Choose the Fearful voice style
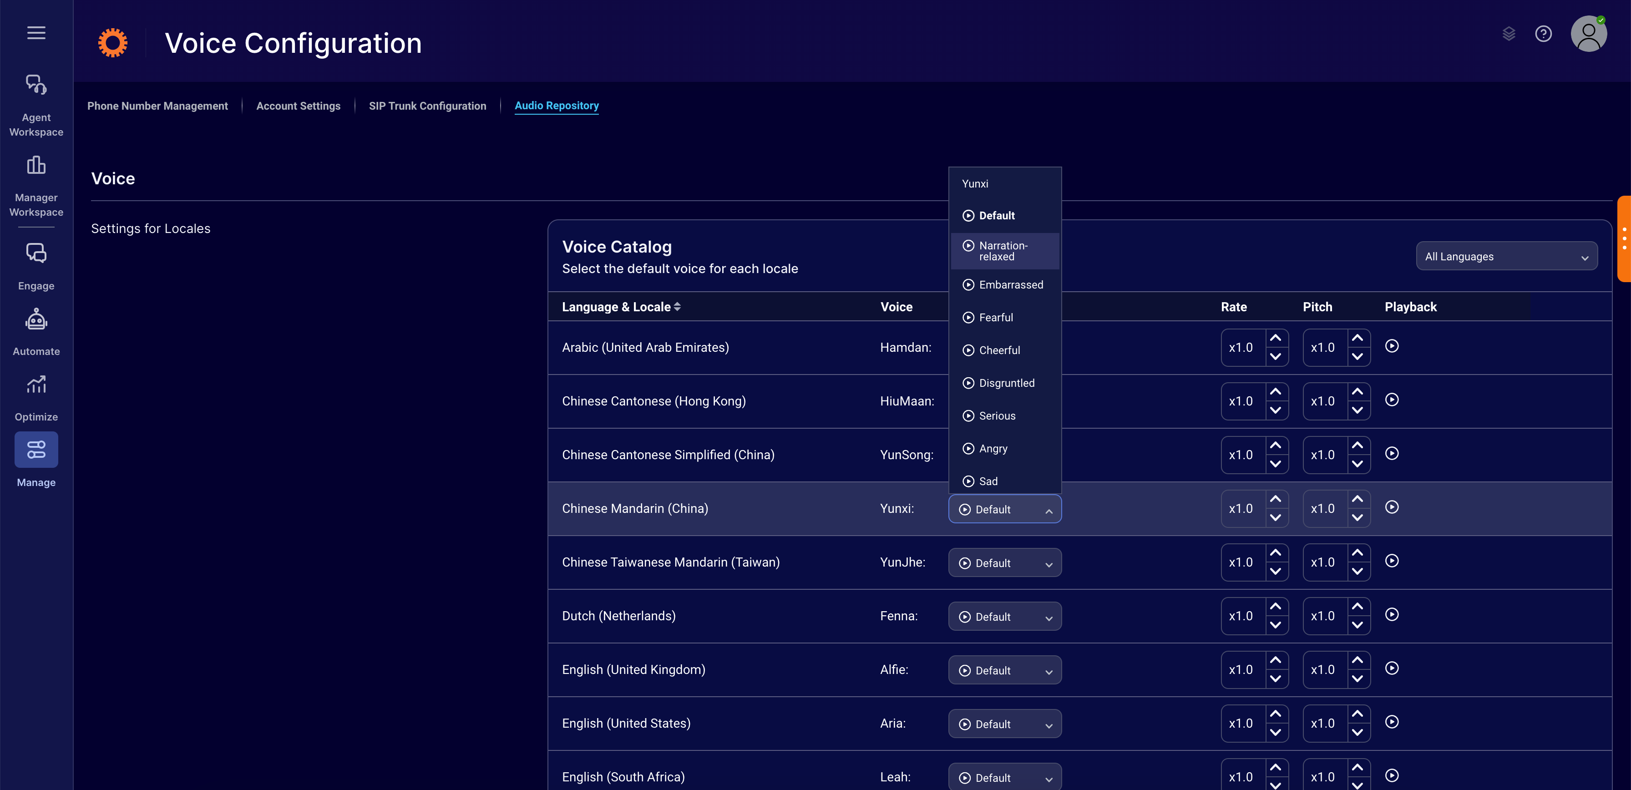Image resolution: width=1631 pixels, height=790 pixels. 1005,318
